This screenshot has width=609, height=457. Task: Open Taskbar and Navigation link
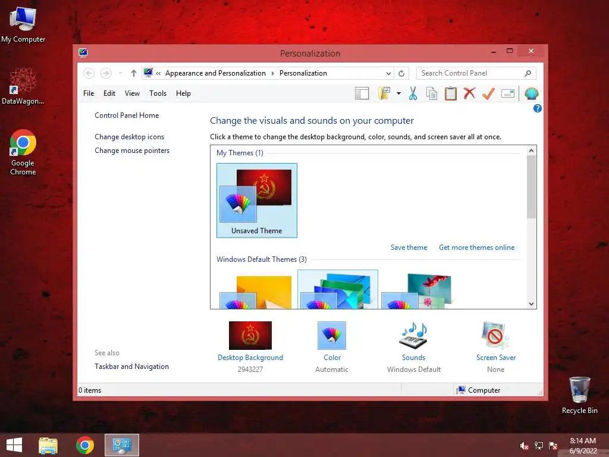pyautogui.click(x=131, y=367)
